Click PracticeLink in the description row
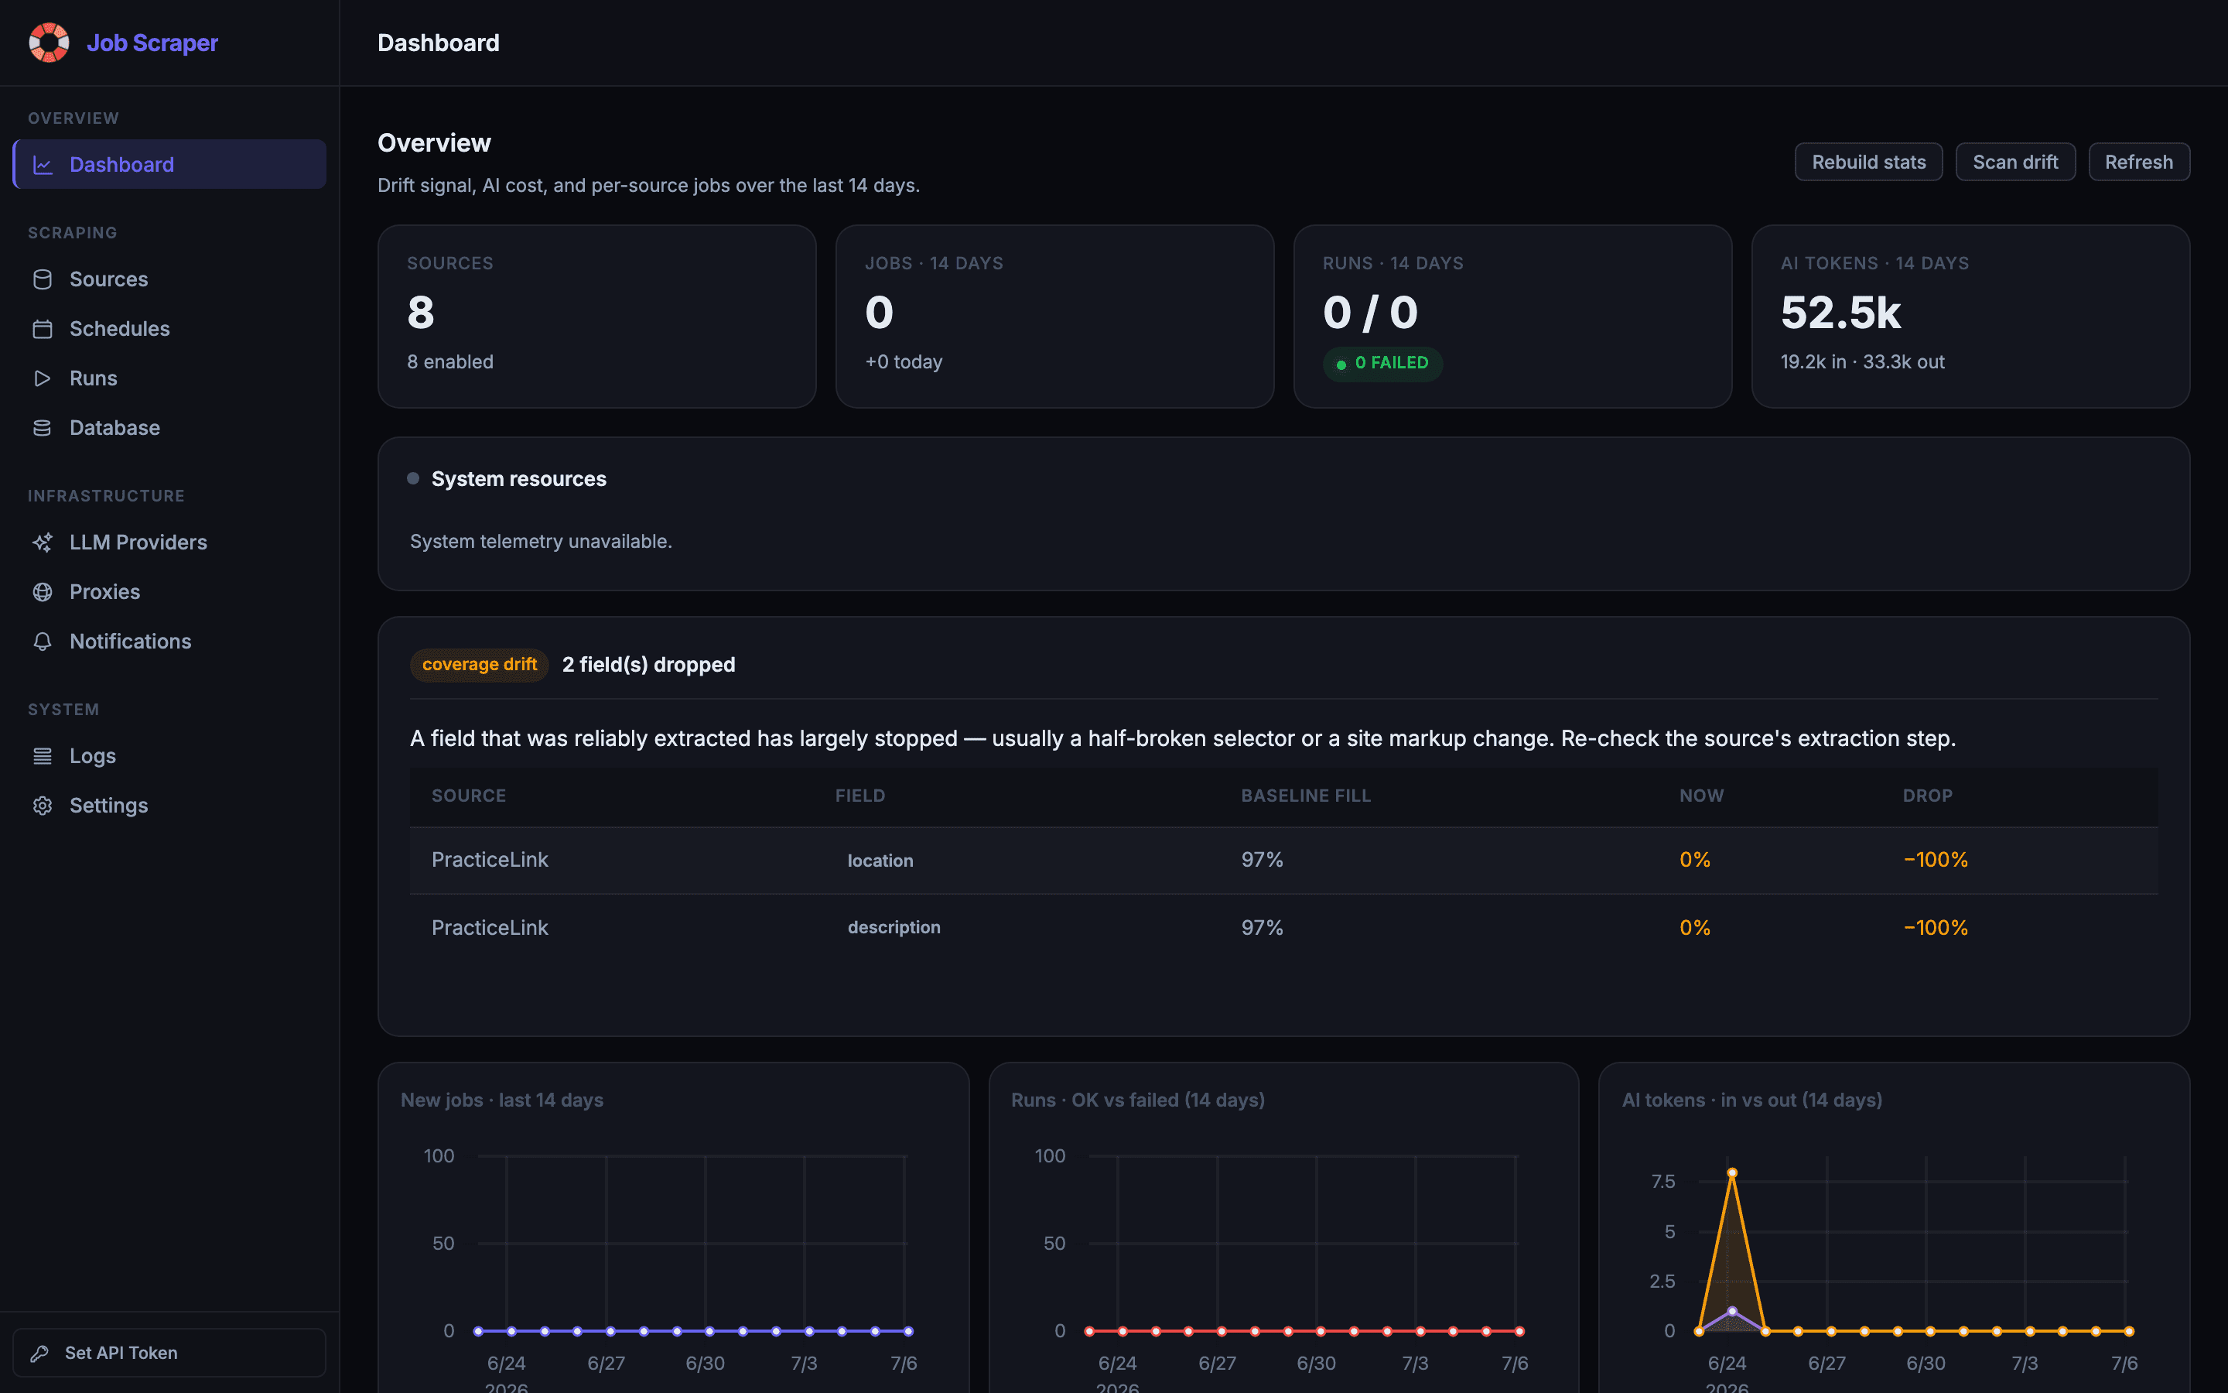Image resolution: width=2228 pixels, height=1393 pixels. [490, 928]
